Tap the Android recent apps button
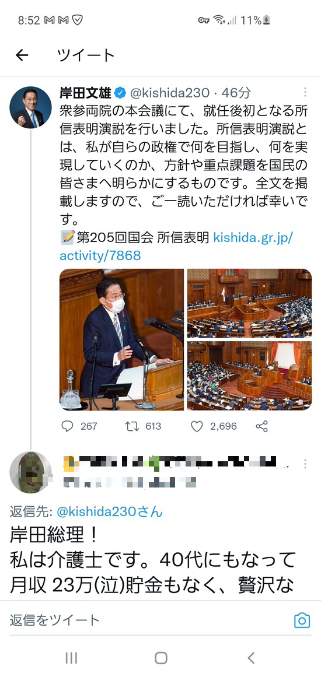 (71, 658)
